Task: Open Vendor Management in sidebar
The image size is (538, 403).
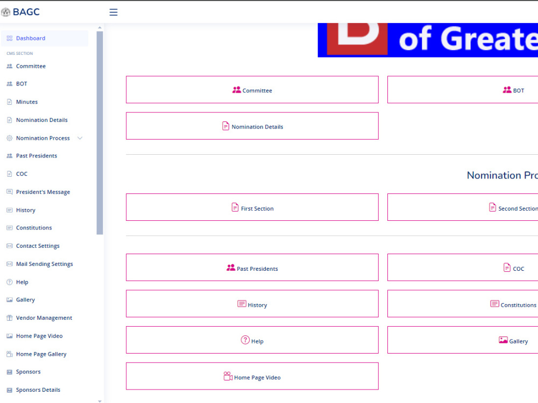Action: click(x=45, y=318)
